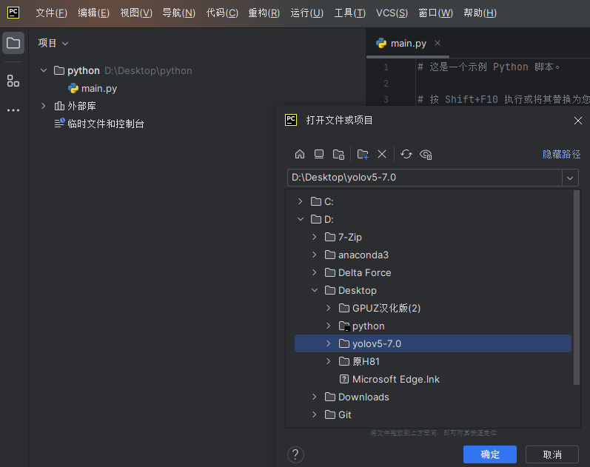
Task: Expand the Downloads folder
Action: click(x=314, y=397)
